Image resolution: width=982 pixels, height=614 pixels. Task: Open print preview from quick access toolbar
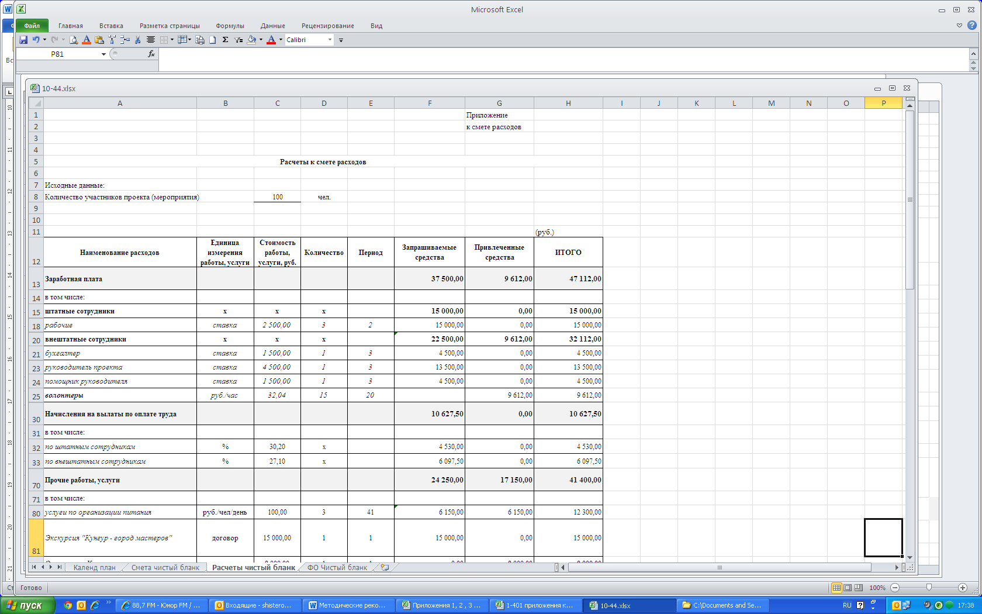click(73, 40)
